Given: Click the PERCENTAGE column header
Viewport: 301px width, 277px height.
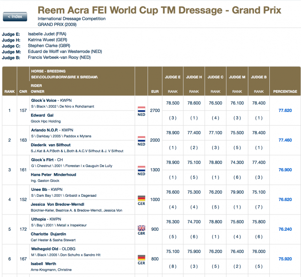Looking at the screenshot, I should 285,91.
